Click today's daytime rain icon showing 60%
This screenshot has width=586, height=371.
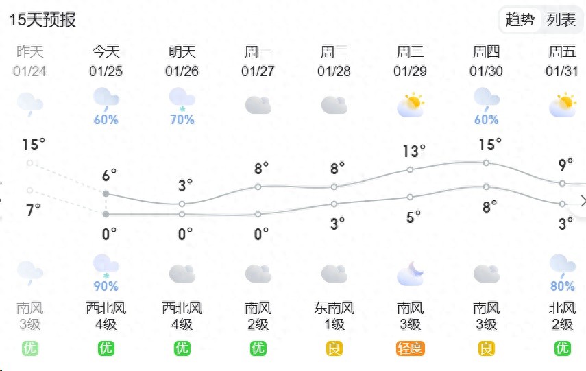pyautogui.click(x=106, y=99)
